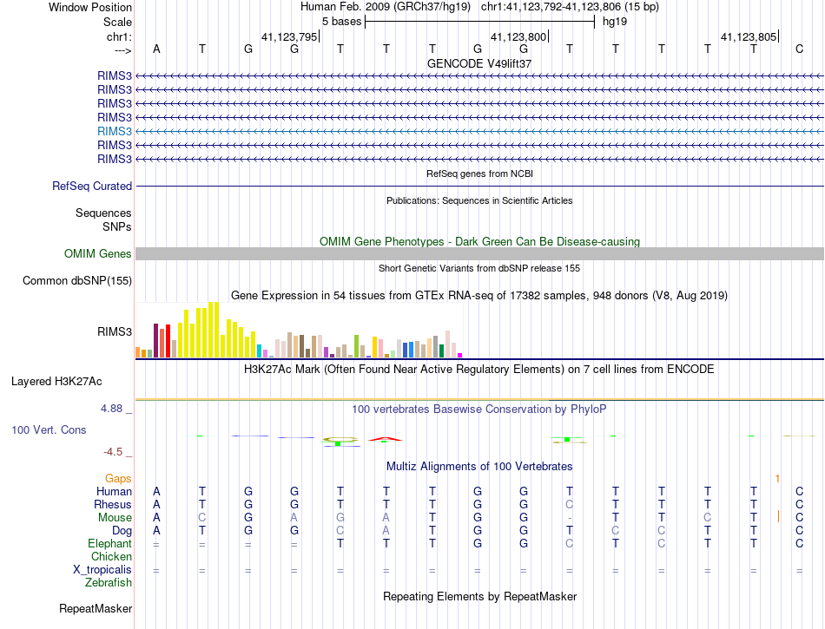This screenshot has width=825, height=629.
Task: Open the OMIM Genes track label
Action: click(x=98, y=254)
